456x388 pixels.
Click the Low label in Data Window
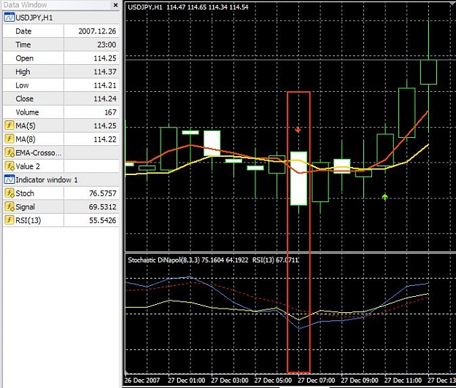(x=22, y=85)
